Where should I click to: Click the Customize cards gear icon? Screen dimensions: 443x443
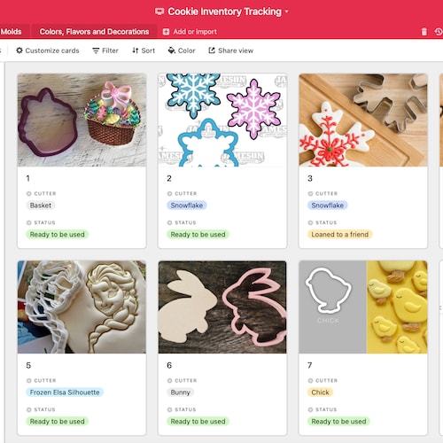19,51
